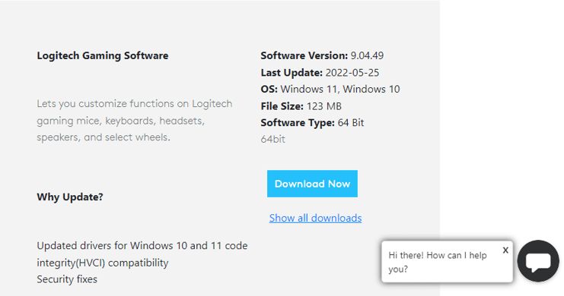
Task: Open the Show all downloads link
Action: [x=315, y=218]
